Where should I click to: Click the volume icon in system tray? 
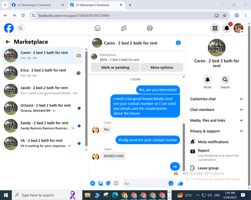coord(210,195)
